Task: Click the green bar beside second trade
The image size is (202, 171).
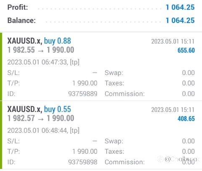Action: pos(1,135)
